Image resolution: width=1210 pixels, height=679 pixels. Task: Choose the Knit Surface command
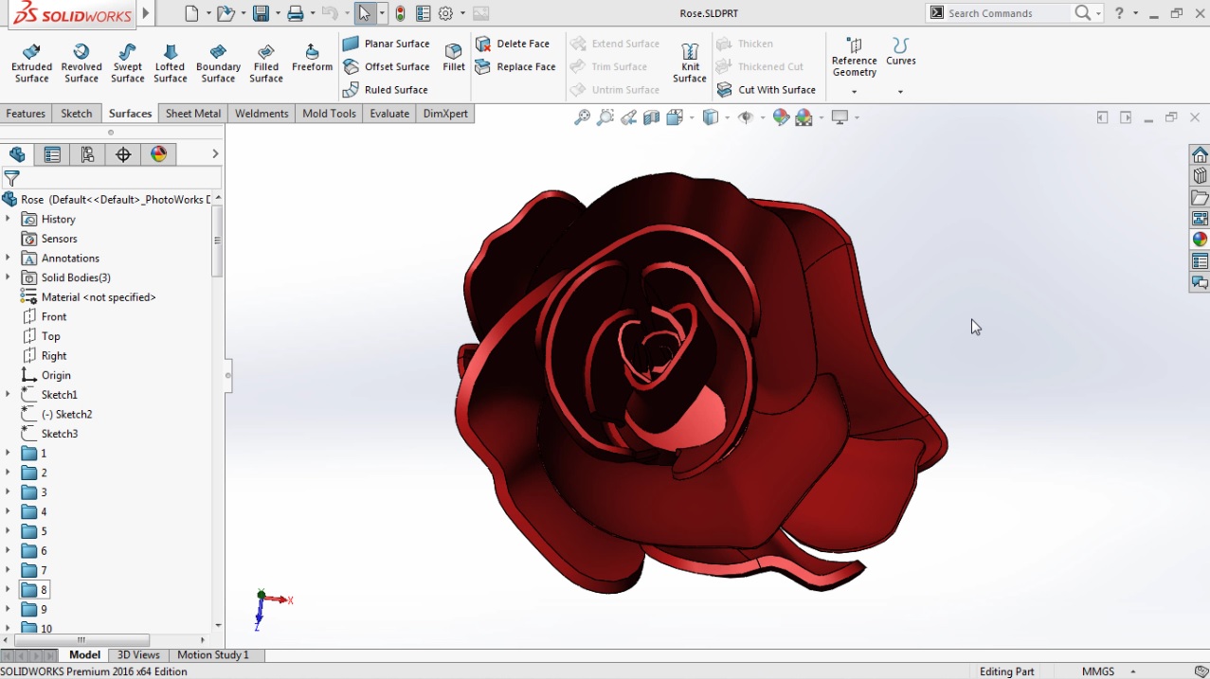tap(690, 63)
